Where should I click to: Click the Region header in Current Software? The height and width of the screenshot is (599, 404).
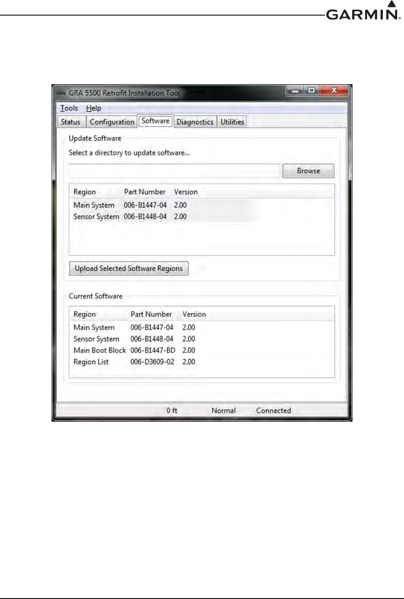click(x=85, y=315)
